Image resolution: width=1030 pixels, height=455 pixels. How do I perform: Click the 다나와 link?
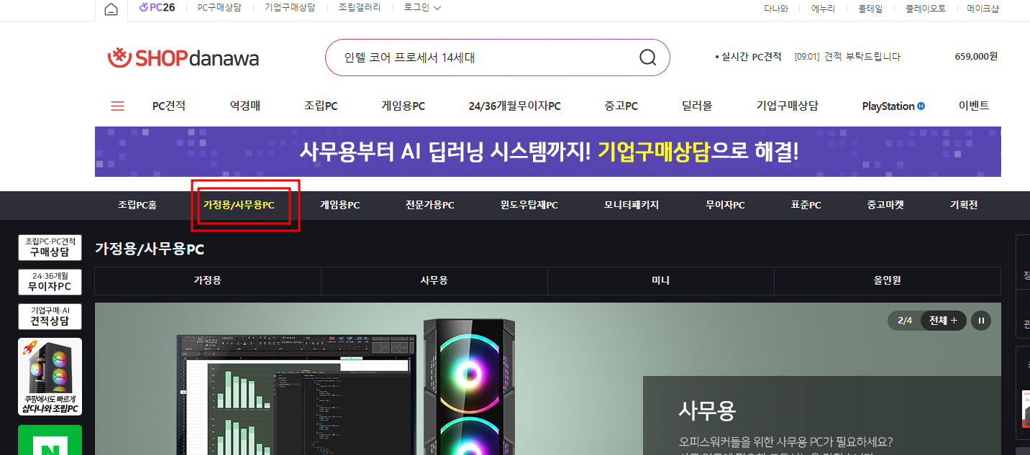pyautogui.click(x=775, y=9)
